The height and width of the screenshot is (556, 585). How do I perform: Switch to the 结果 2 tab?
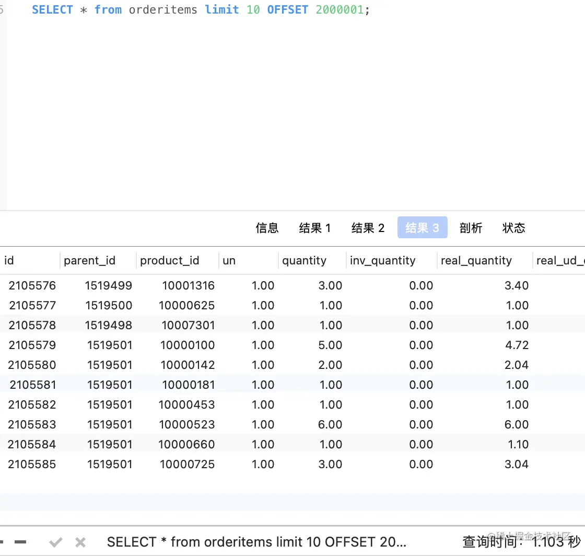pyautogui.click(x=368, y=228)
